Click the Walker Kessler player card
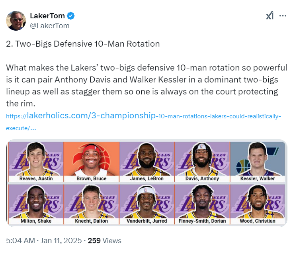The width and height of the screenshot is (293, 253). [258, 161]
